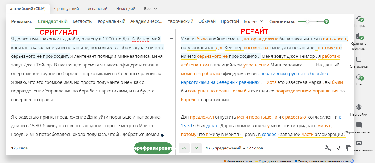Show keyboard shortcuts via the keyboard icon
The width and height of the screenshot is (375, 163).
click(x=359, y=143)
